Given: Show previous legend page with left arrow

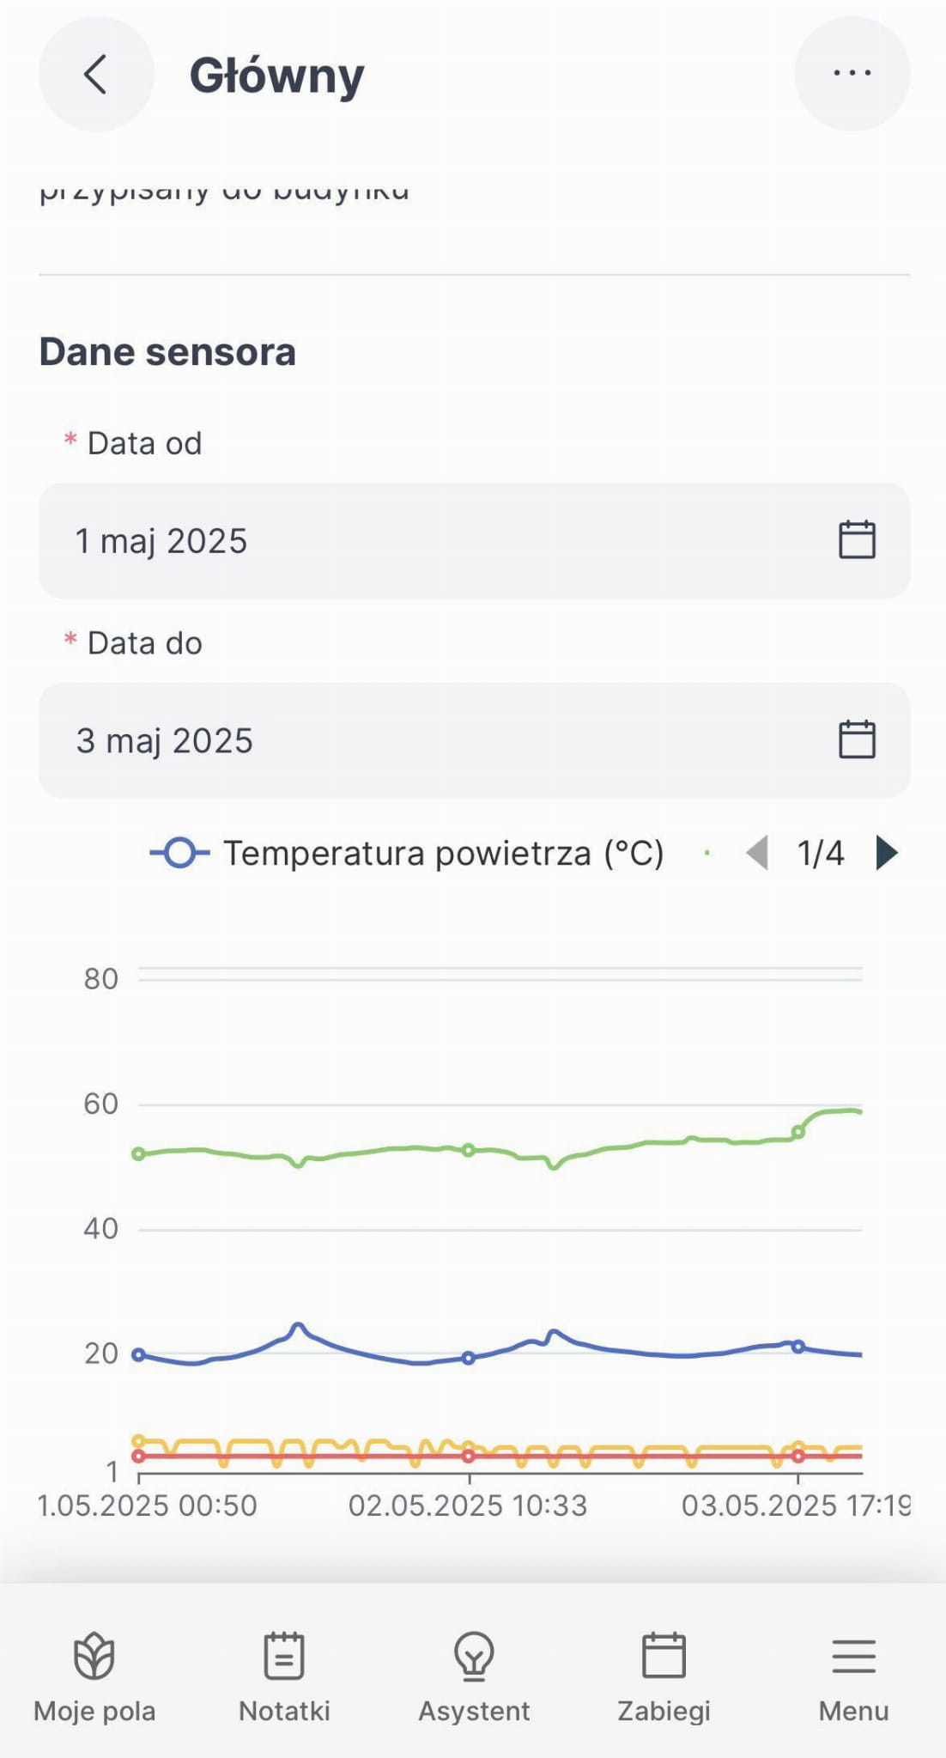Looking at the screenshot, I should (x=757, y=854).
